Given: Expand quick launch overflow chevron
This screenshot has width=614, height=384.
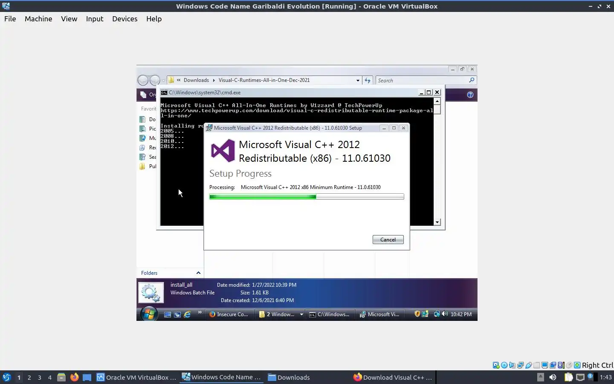Looking at the screenshot, I should pos(200,313).
